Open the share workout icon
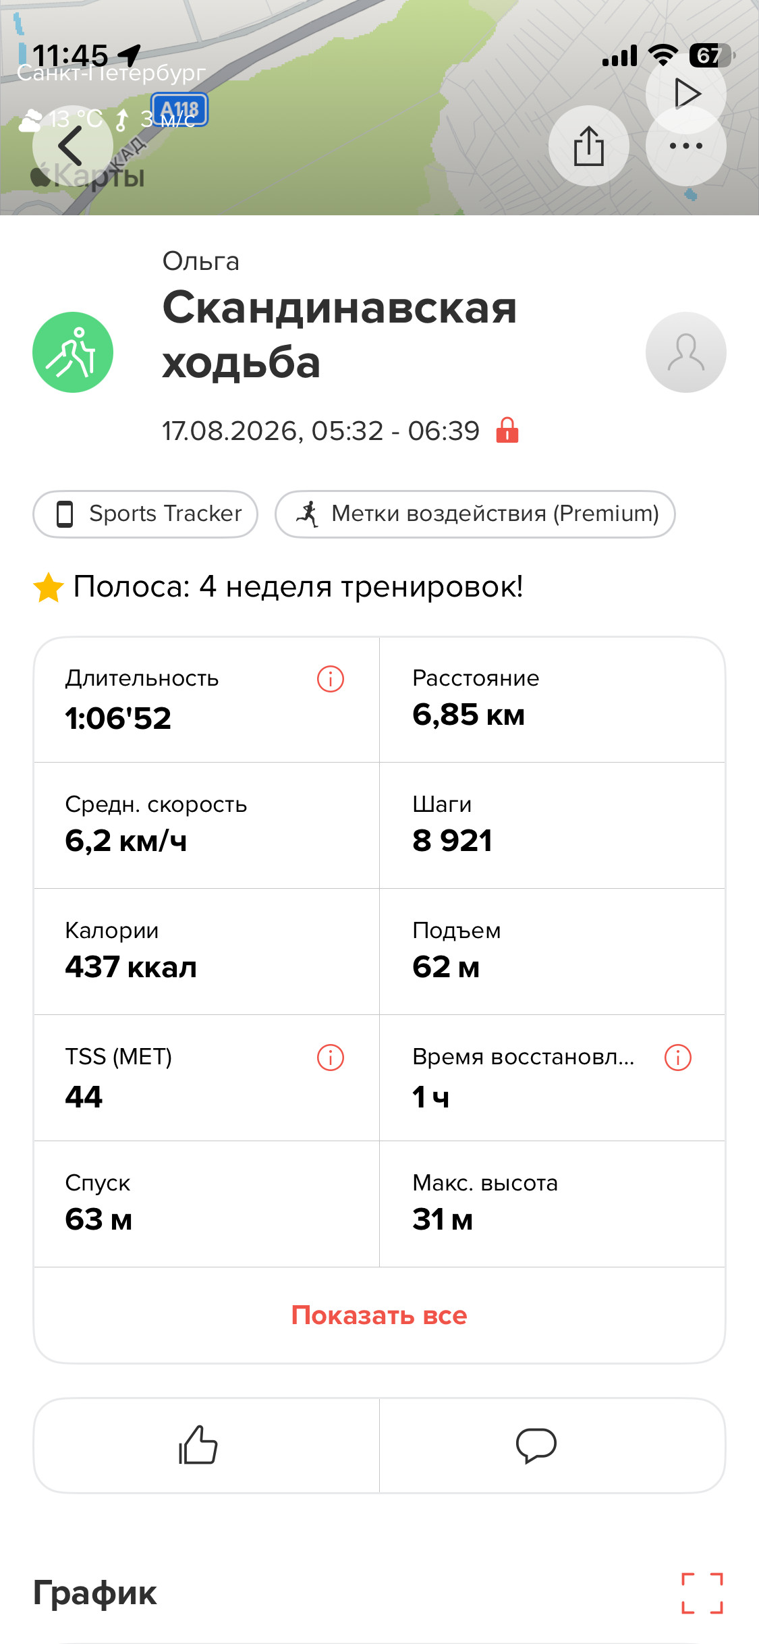This screenshot has width=759, height=1644. (x=588, y=146)
